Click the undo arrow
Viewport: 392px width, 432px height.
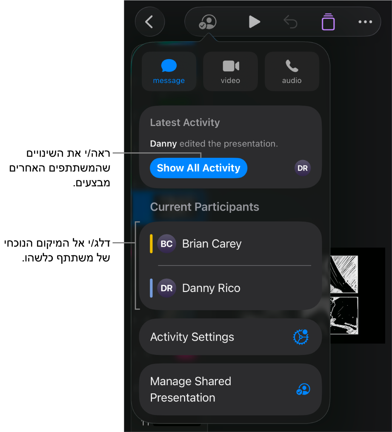tap(290, 22)
